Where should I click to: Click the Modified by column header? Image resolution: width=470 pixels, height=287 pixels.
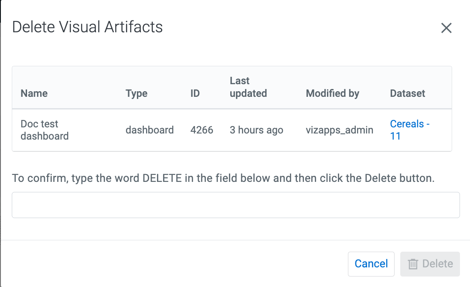[332, 93]
